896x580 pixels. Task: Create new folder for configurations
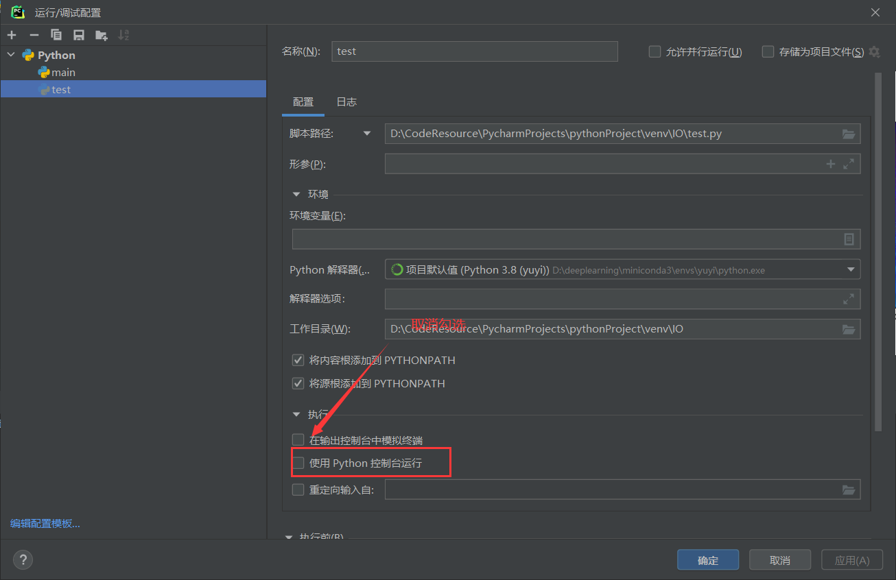pos(102,35)
